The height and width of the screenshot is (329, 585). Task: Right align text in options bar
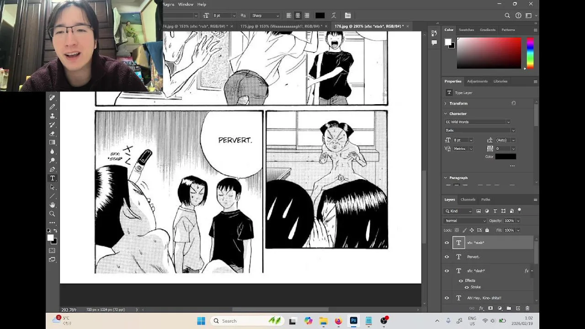point(307,16)
